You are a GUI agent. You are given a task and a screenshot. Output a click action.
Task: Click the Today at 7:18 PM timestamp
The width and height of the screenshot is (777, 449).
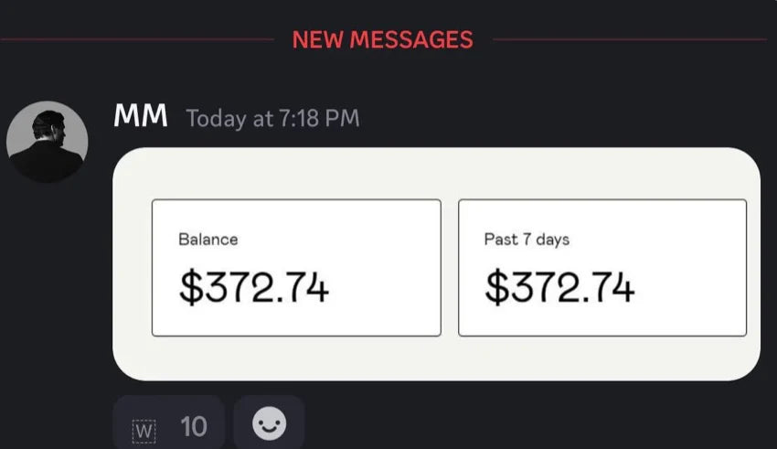[272, 118]
